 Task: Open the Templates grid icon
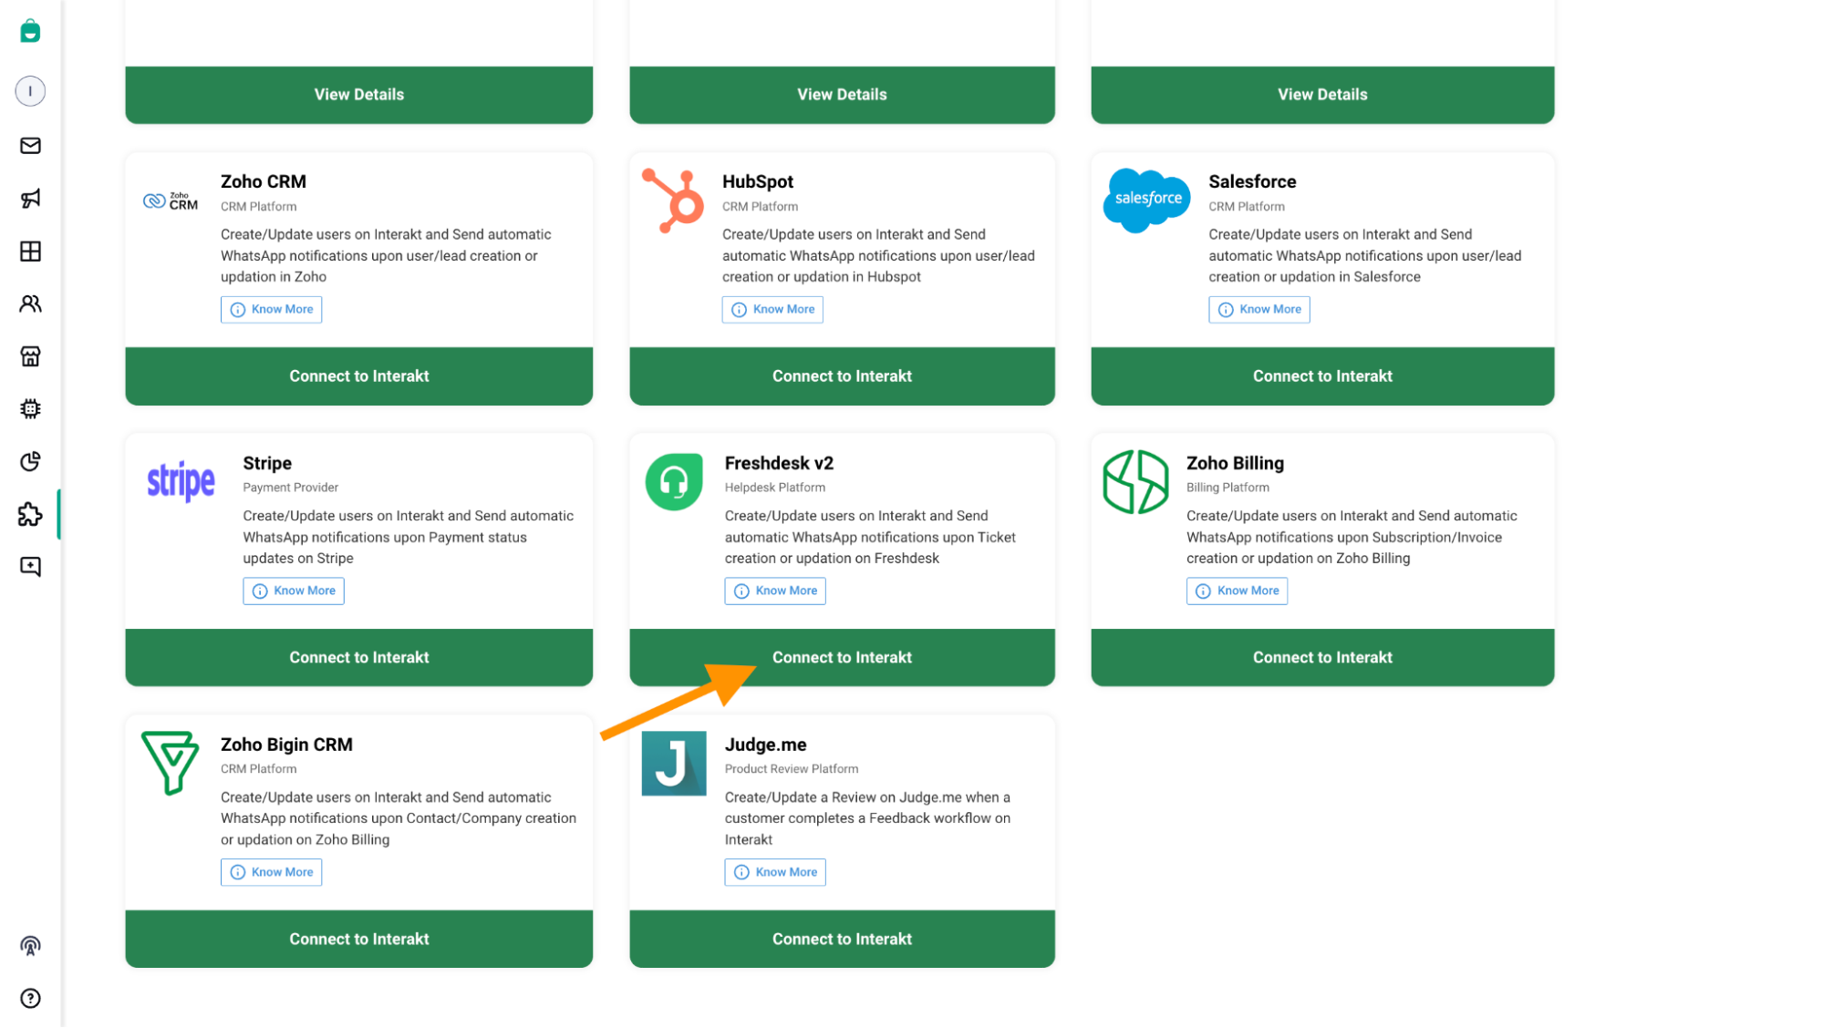tap(30, 252)
